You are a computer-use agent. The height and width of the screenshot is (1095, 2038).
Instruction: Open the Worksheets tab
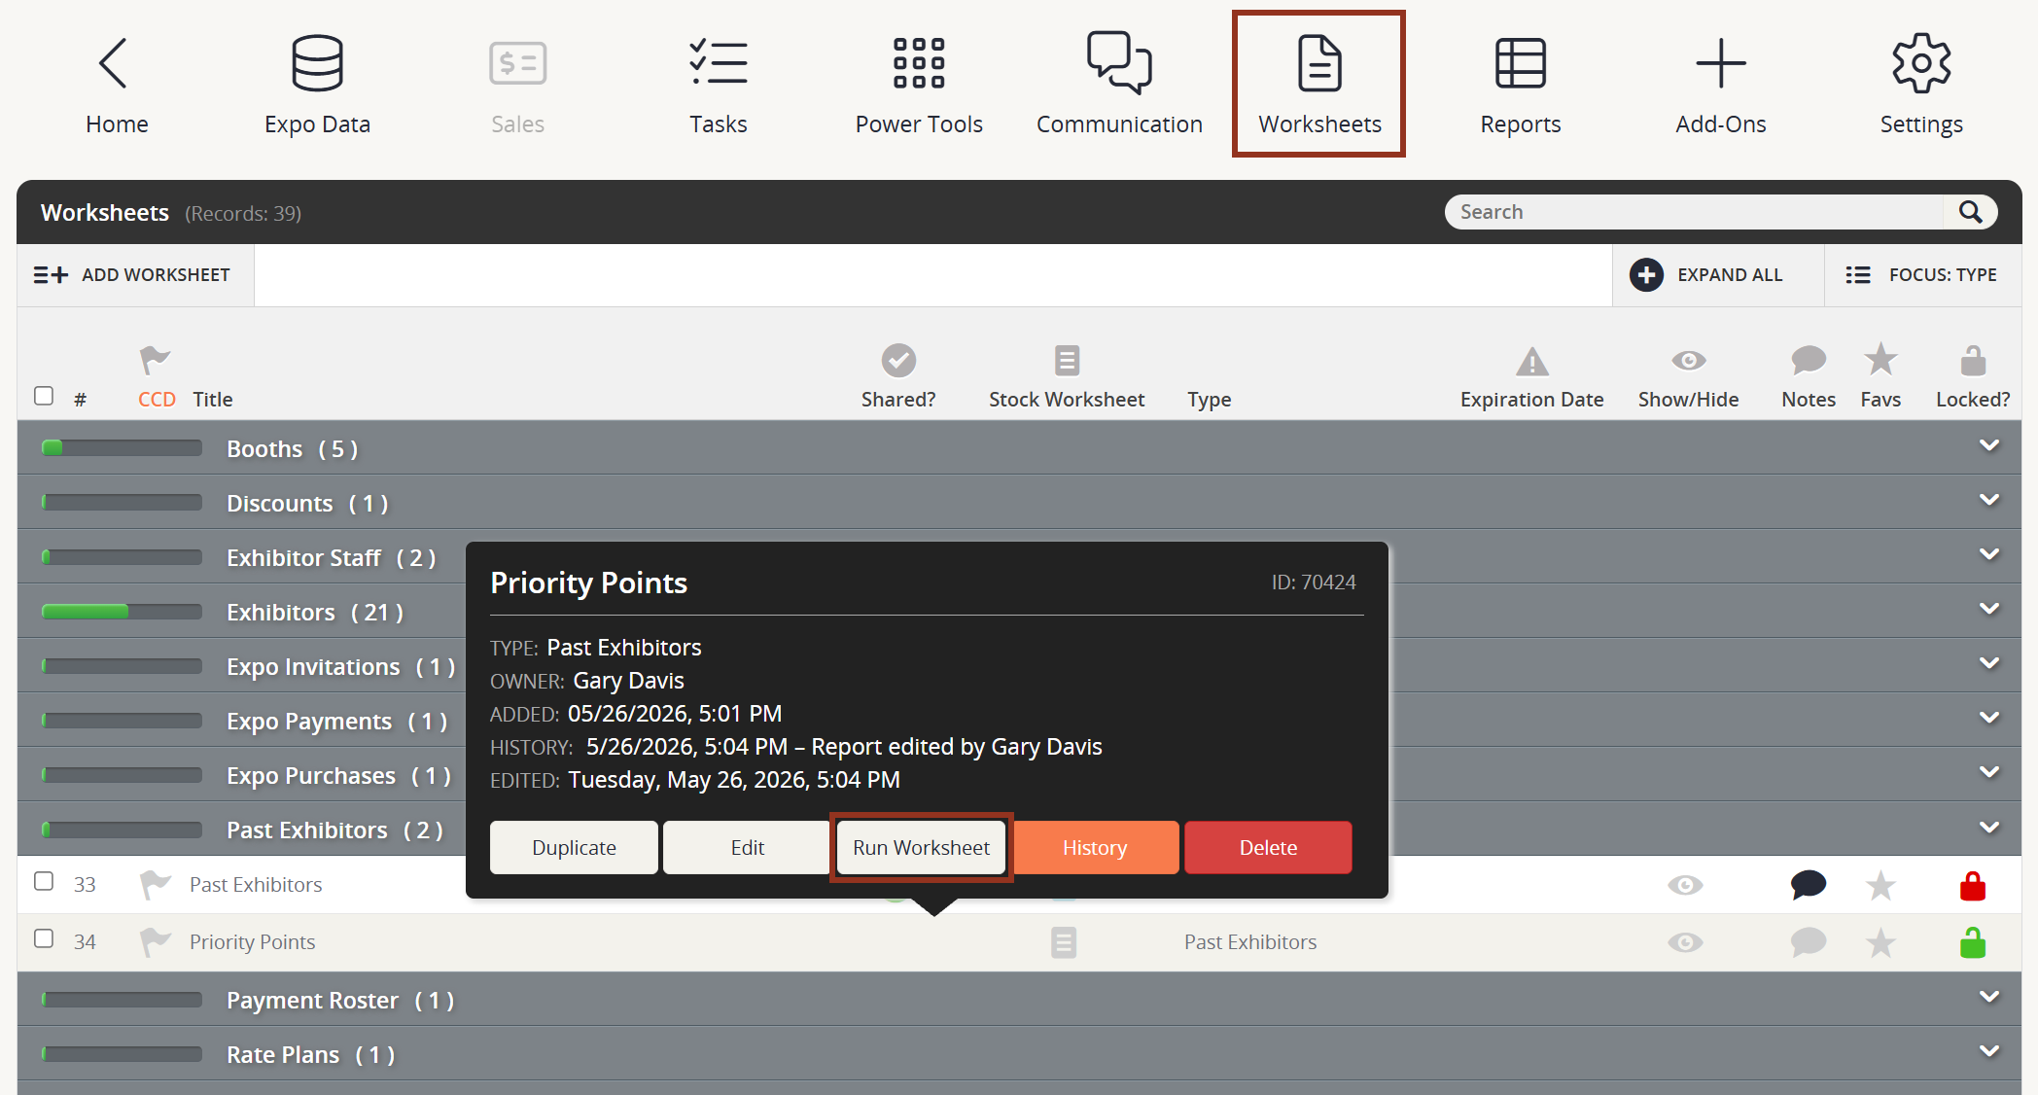[1319, 86]
